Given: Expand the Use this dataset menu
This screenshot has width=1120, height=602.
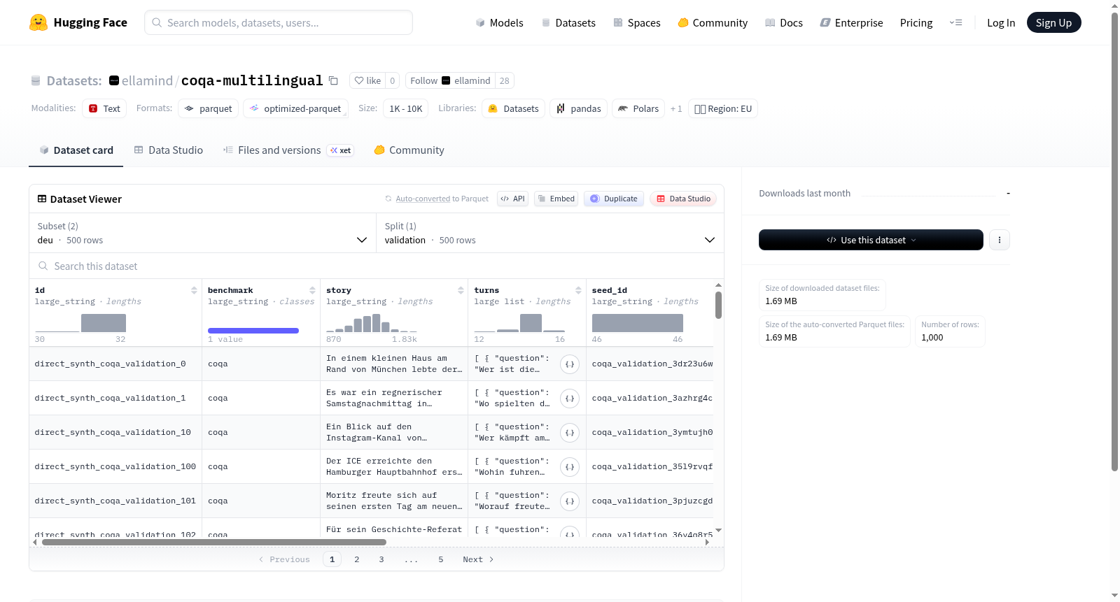Looking at the screenshot, I should 871,240.
